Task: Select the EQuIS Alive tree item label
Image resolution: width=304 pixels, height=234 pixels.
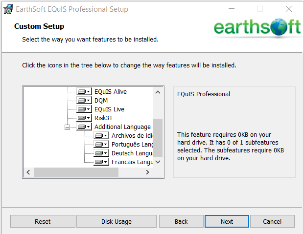Action: [110, 92]
